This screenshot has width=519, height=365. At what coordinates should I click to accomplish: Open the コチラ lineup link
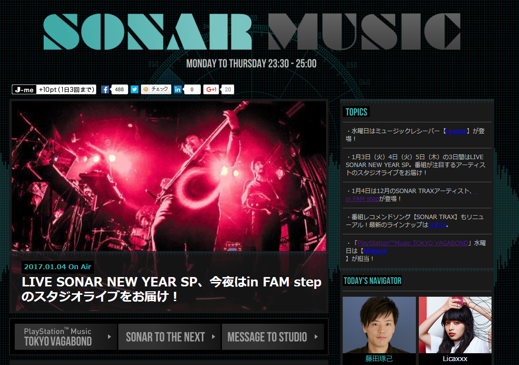[437, 225]
